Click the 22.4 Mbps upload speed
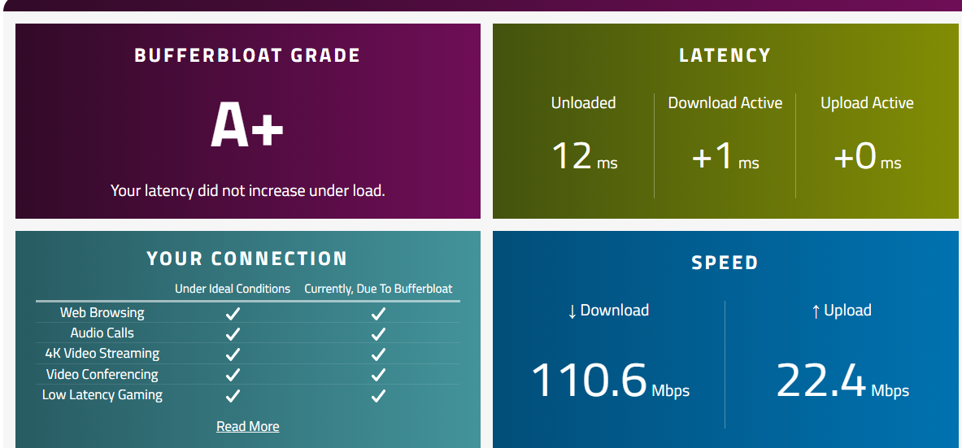This screenshot has width=962, height=448. tap(821, 381)
